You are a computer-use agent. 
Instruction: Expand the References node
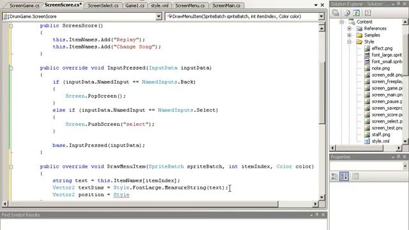(350, 28)
